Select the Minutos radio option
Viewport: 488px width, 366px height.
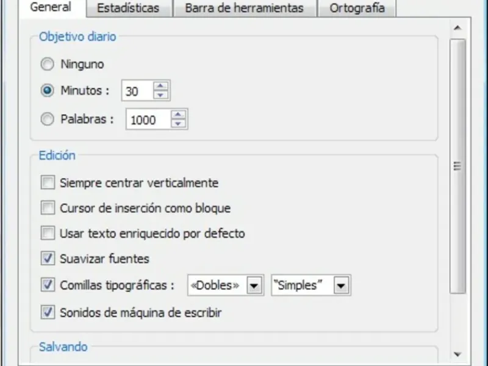pyautogui.click(x=48, y=91)
